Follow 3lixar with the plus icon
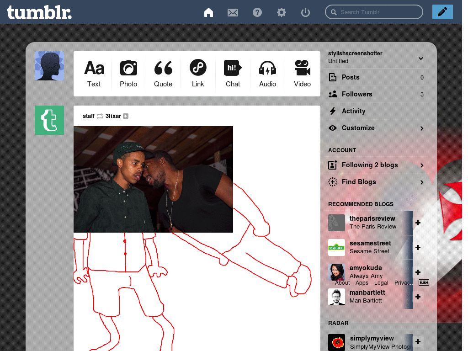Screen dimensions: 468x351 126,116
